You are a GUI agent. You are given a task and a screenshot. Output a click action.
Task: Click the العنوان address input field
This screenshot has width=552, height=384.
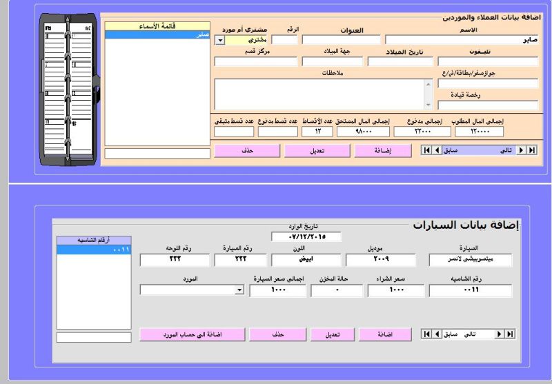pyautogui.click(x=341, y=39)
